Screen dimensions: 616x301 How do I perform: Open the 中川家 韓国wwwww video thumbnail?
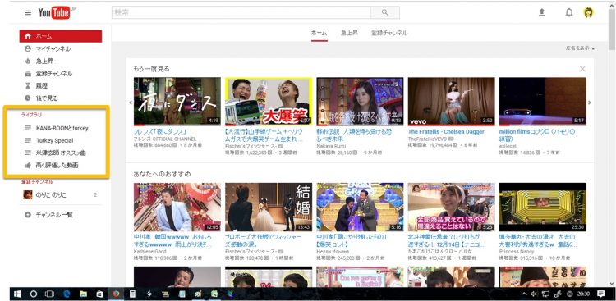pos(177,207)
